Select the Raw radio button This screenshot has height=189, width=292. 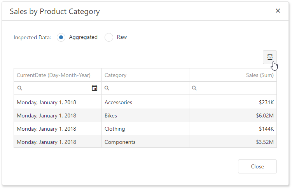point(109,37)
